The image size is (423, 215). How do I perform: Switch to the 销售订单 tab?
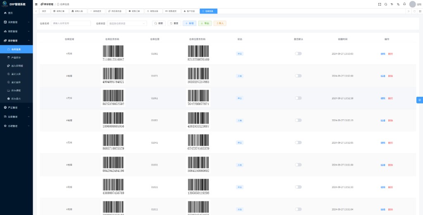135,11
